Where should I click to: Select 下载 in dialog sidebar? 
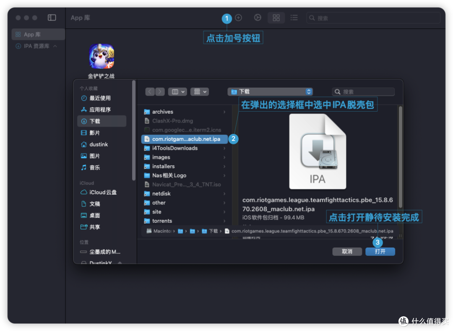[102, 121]
